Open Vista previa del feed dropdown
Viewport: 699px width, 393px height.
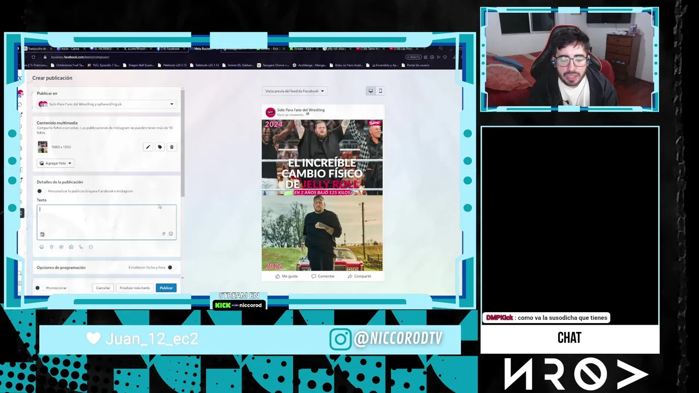click(294, 91)
